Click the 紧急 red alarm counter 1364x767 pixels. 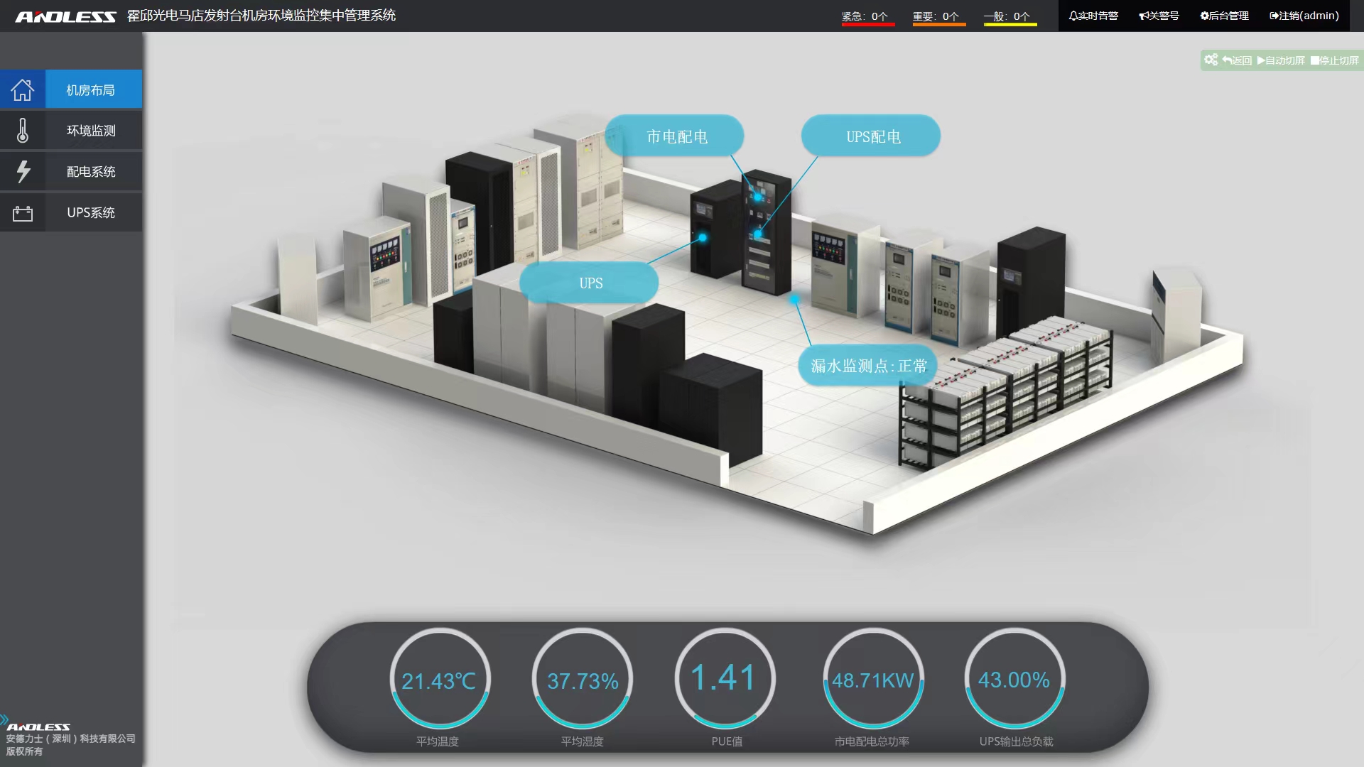(865, 16)
